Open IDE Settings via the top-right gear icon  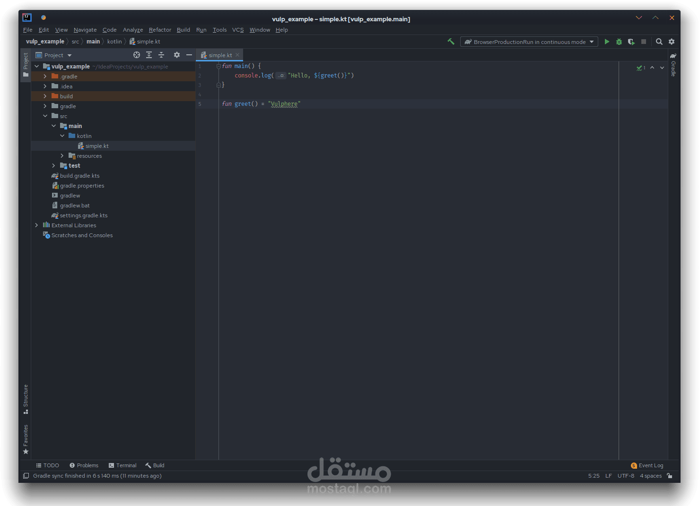click(672, 42)
